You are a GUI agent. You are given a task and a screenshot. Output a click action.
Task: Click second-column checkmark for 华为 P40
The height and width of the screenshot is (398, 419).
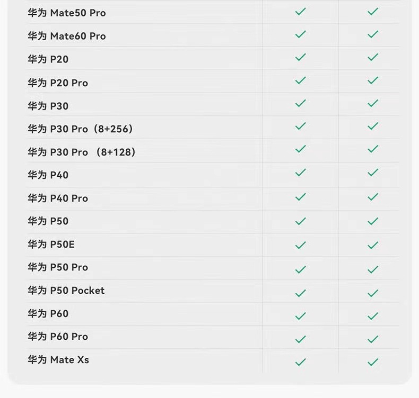point(373,173)
